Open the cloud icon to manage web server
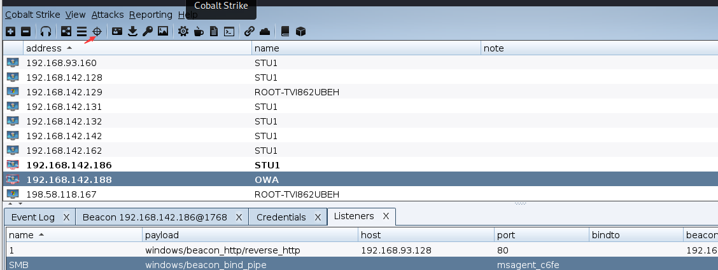This screenshot has width=718, height=270. pos(265,32)
